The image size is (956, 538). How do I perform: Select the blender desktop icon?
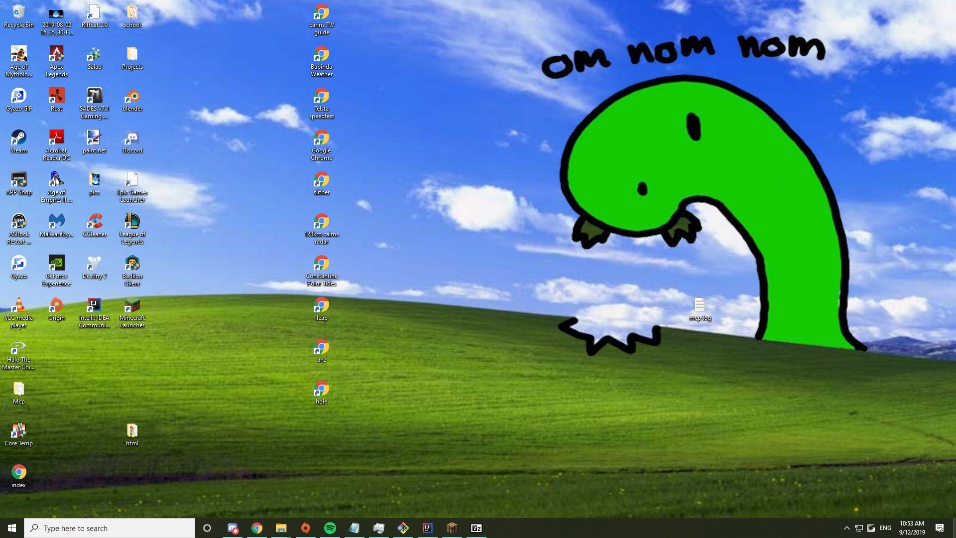coord(132,100)
